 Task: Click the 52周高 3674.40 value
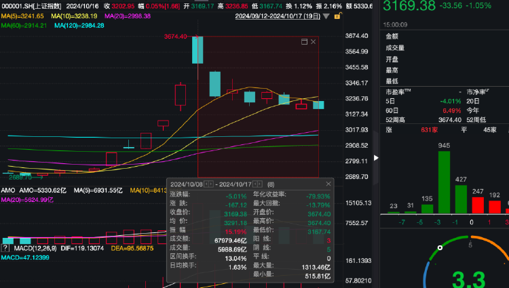tap(449, 120)
